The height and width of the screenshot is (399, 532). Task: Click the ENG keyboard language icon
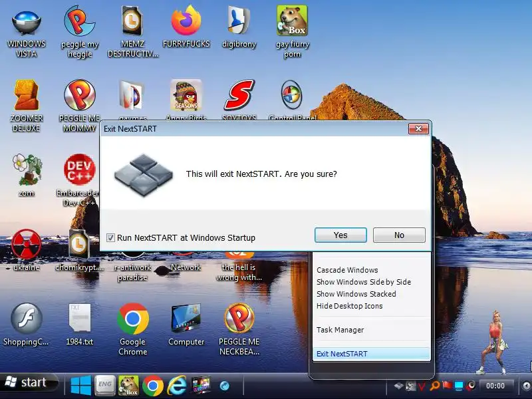click(104, 385)
